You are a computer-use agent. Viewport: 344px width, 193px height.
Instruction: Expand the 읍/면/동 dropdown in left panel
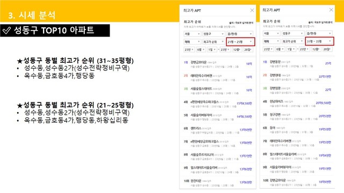[240, 34]
